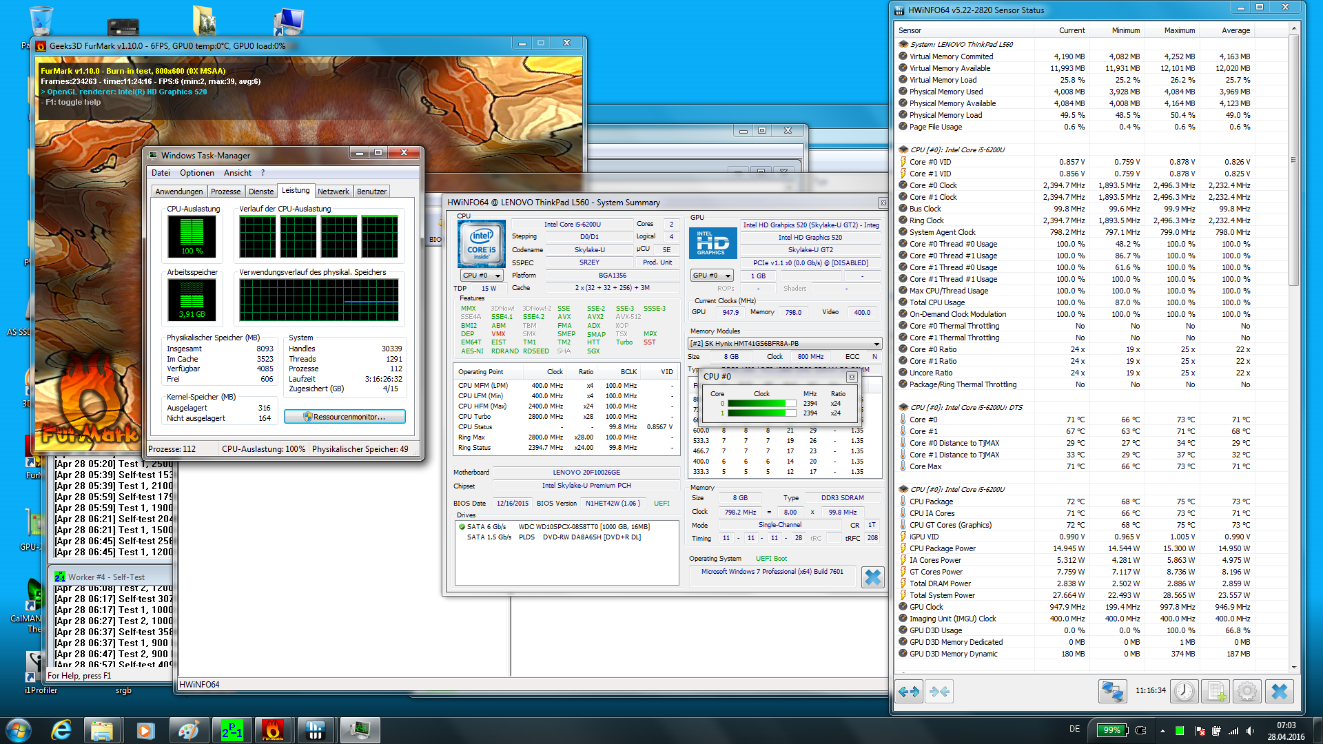Click the log file add sheet icon
This screenshot has height=744, width=1323.
coord(1216,691)
